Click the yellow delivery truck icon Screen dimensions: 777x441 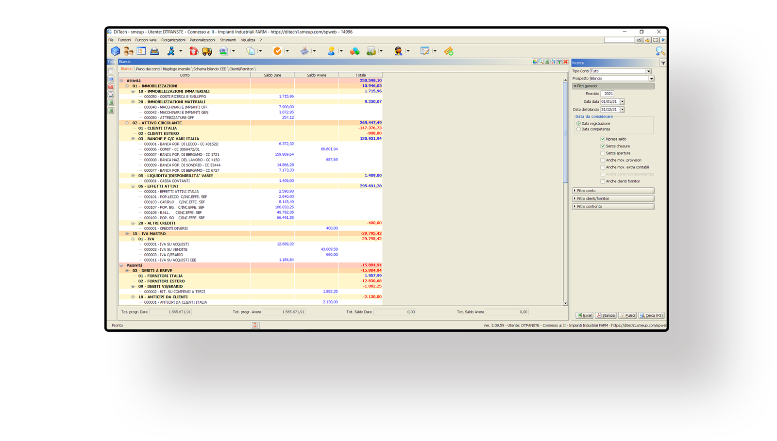207,51
